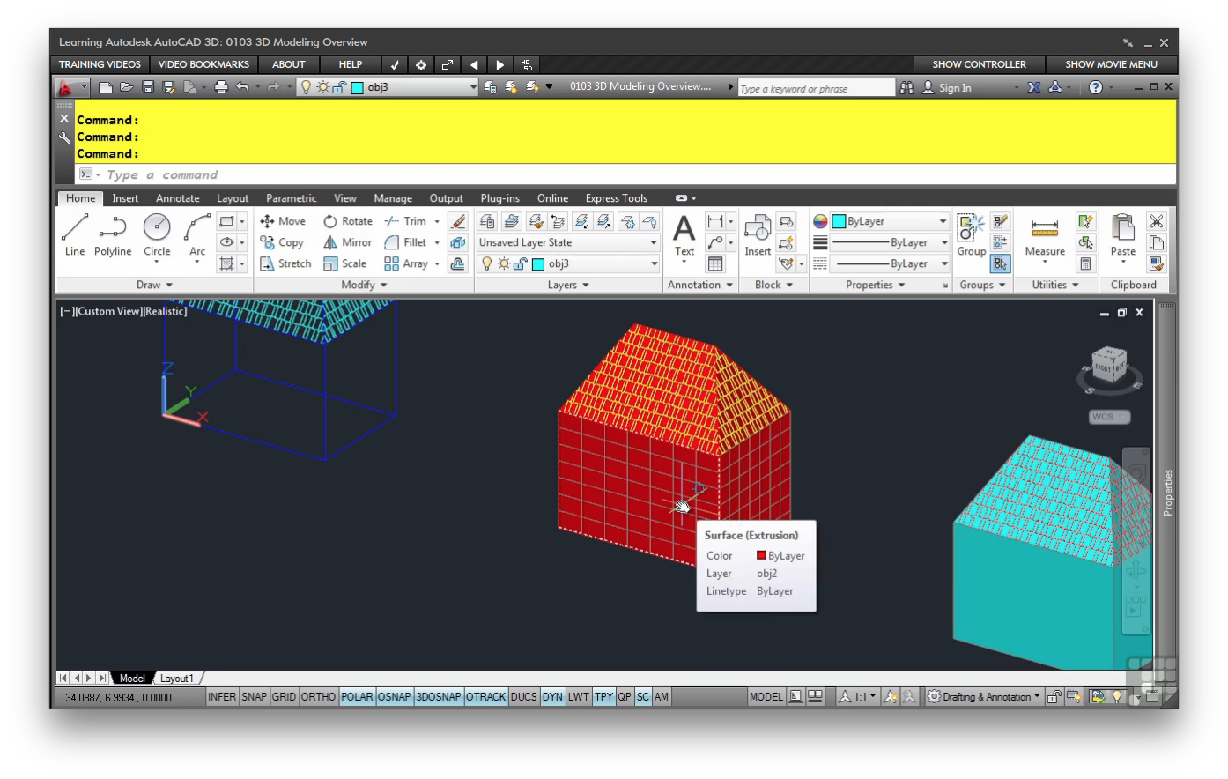Toggle ORTHO mode

pyautogui.click(x=318, y=696)
